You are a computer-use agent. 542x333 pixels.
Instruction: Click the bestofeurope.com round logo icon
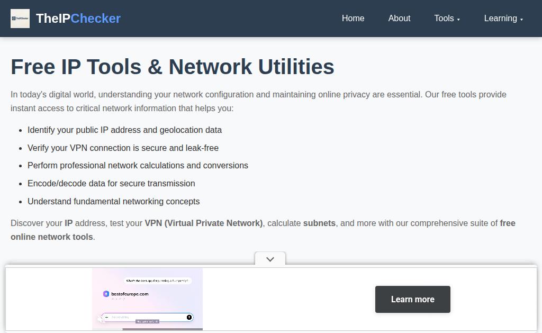[x=106, y=294]
